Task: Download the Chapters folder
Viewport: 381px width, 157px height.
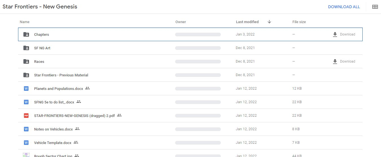Action: point(344,34)
